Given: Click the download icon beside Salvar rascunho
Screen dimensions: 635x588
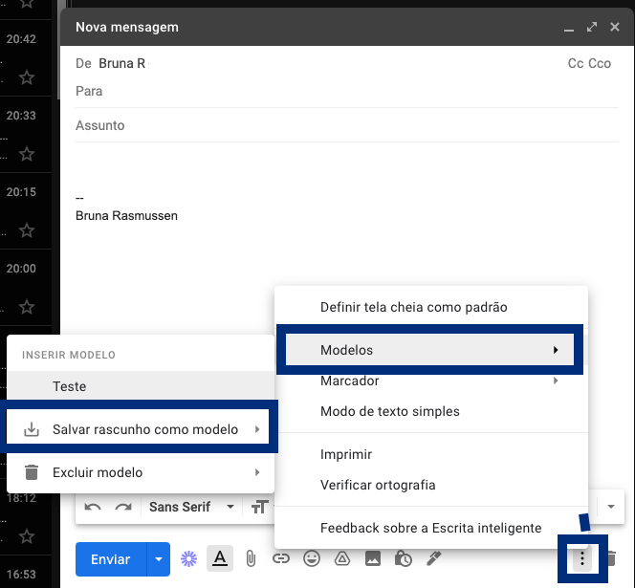Looking at the screenshot, I should pos(32,429).
